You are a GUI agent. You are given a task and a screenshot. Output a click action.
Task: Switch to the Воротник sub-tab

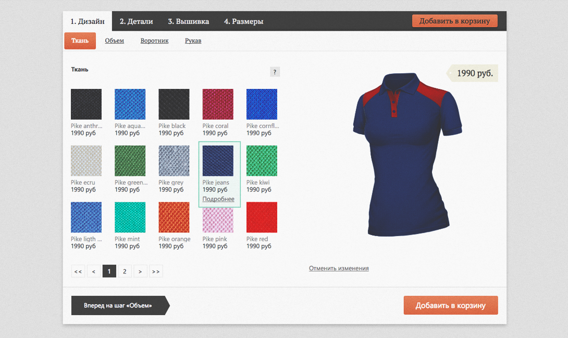(x=154, y=41)
